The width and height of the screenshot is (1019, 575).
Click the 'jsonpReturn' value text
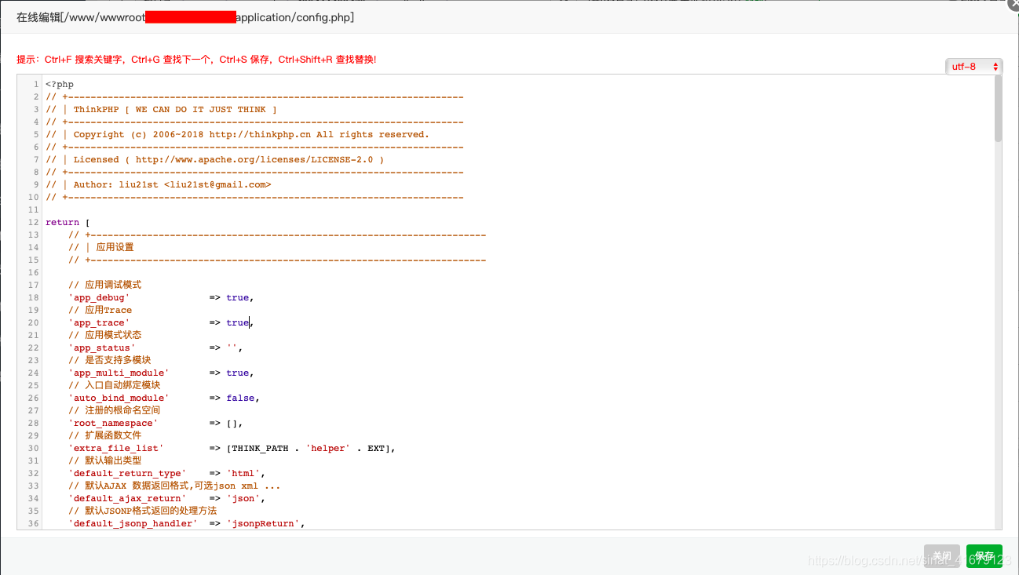point(263,523)
